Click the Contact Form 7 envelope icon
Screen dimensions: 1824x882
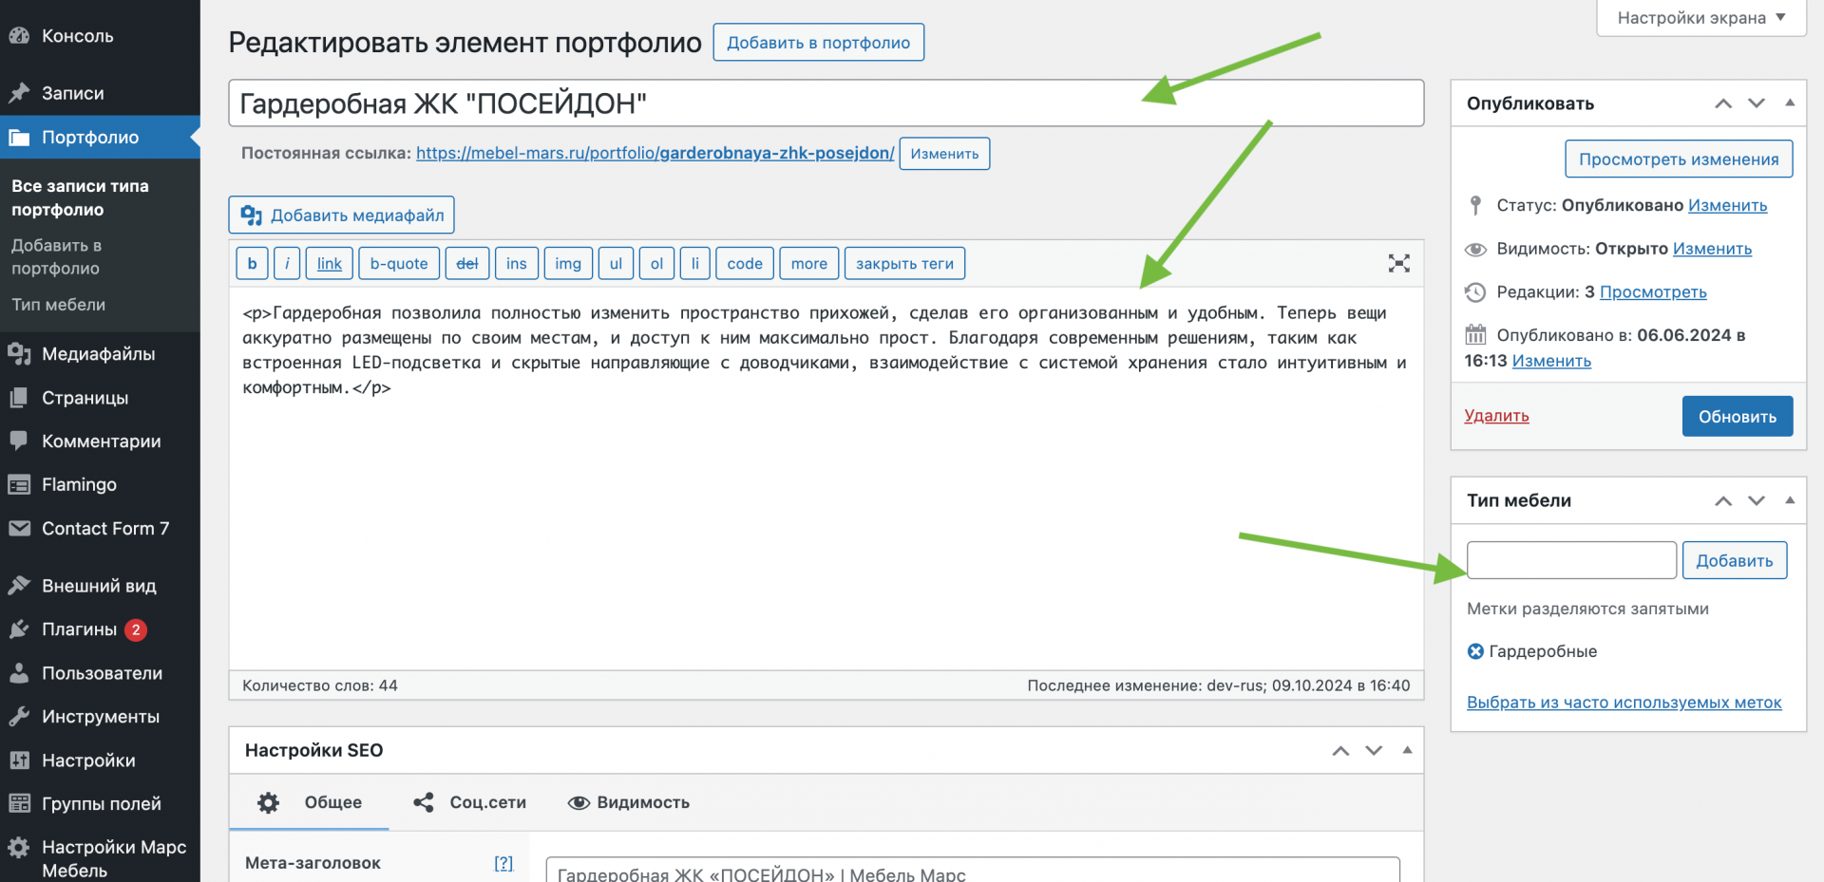pyautogui.click(x=19, y=528)
